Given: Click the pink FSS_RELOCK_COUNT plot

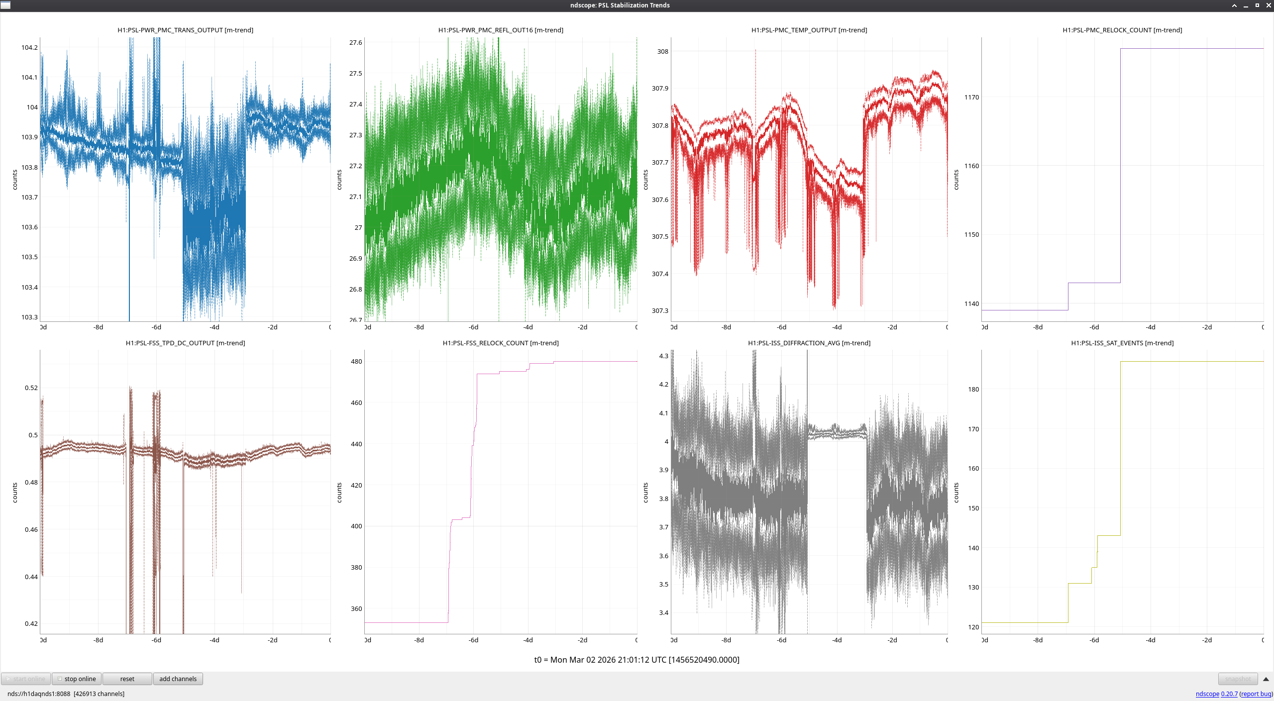Looking at the screenshot, I should (x=501, y=492).
